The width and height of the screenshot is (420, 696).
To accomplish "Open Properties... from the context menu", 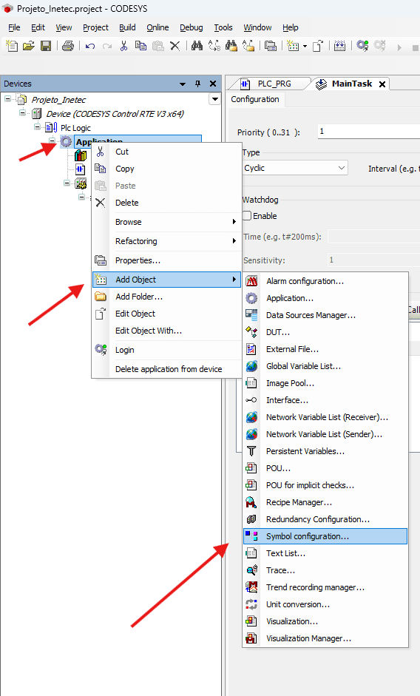I will click(167, 260).
